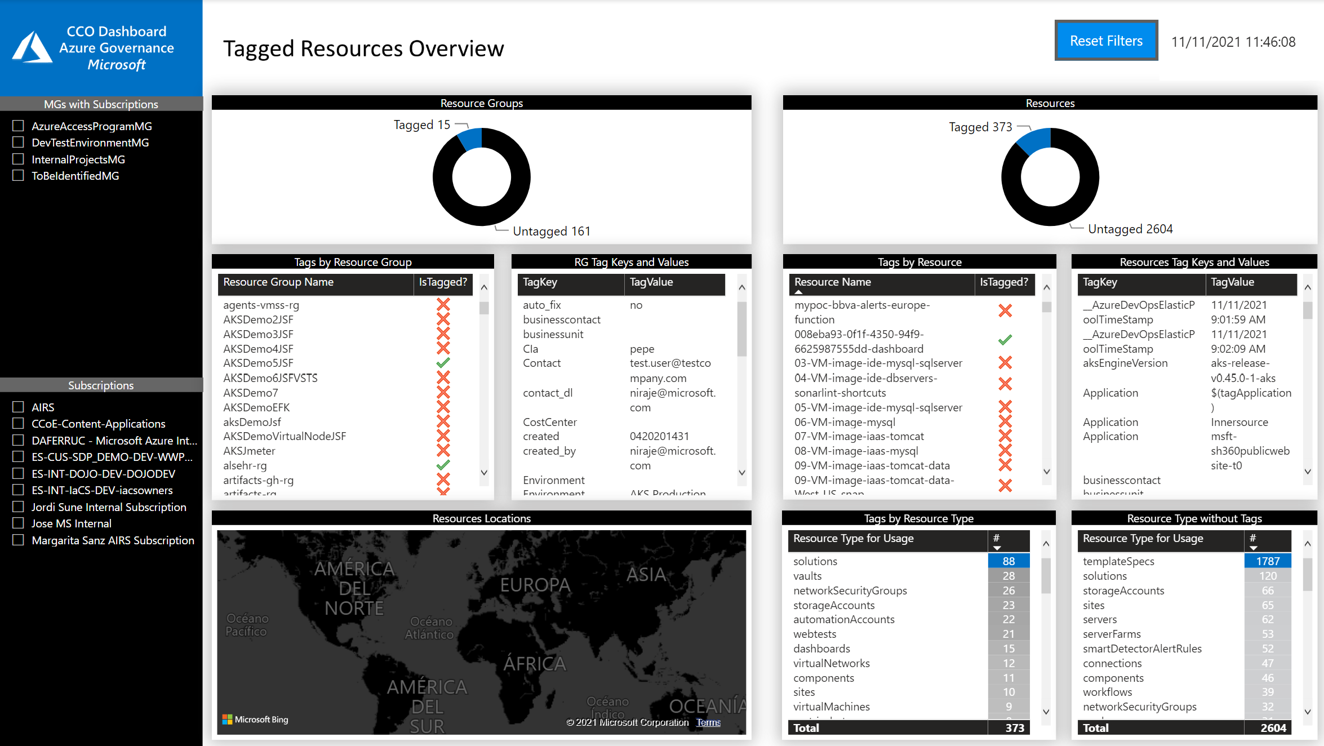1324x746 pixels.
Task: Click green check for 6625987555dd-dashboard resource
Action: click(1005, 340)
